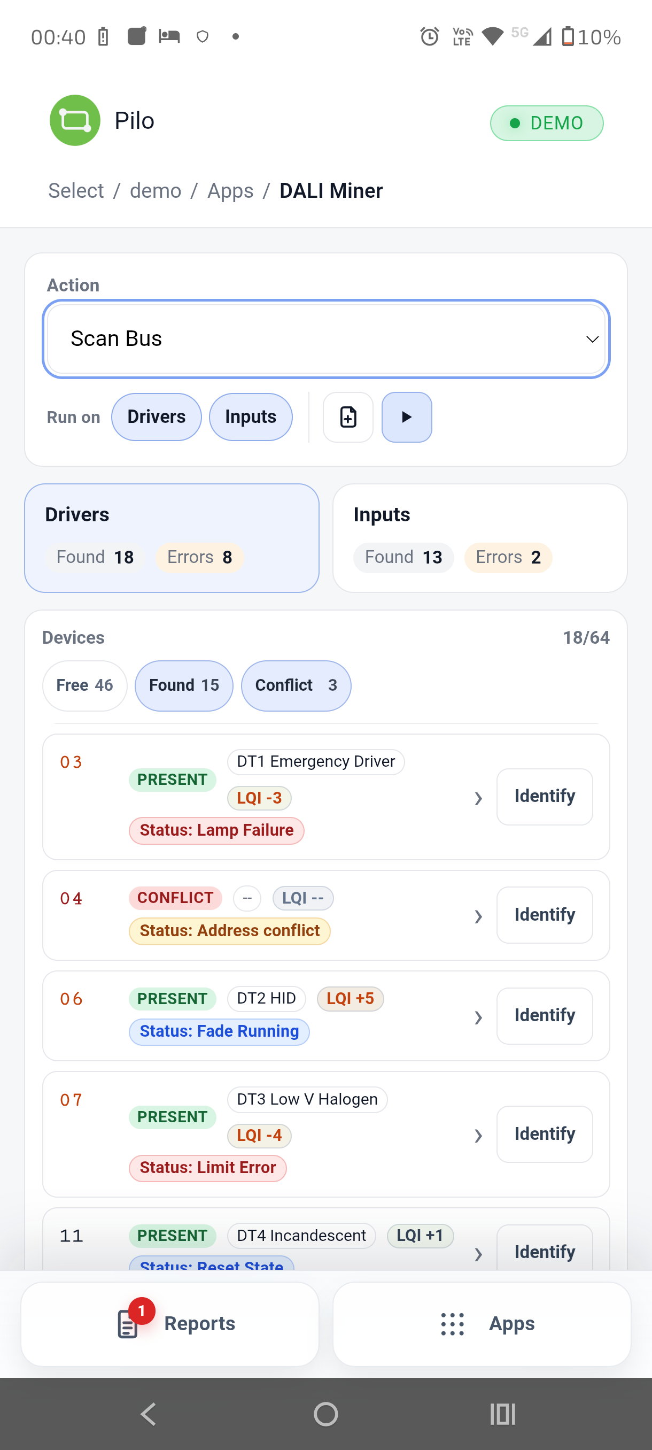Open the Reports document icon with badge

click(128, 1323)
